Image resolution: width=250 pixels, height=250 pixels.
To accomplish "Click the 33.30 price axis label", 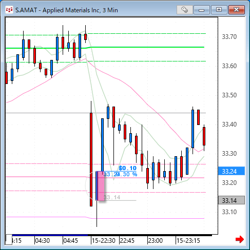I will click(229, 154).
